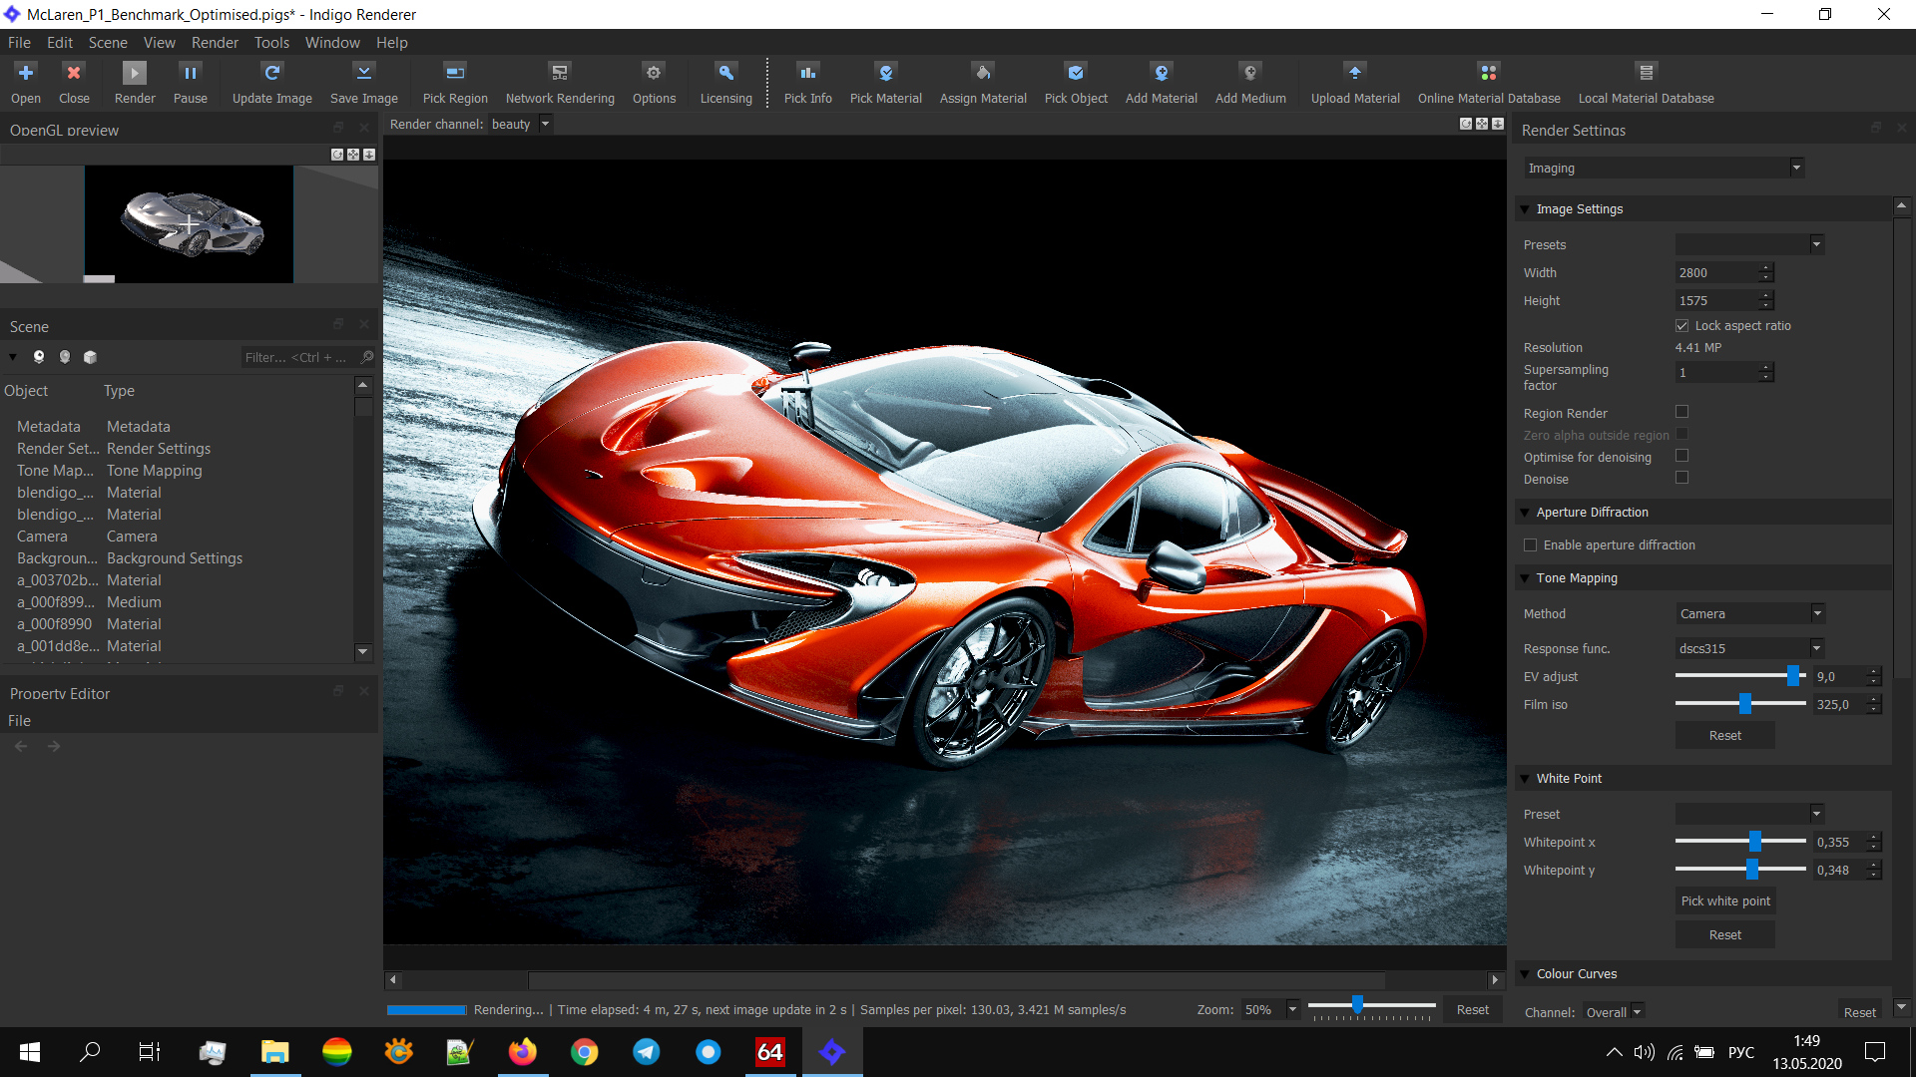Image resolution: width=1916 pixels, height=1077 pixels.
Task: Click the Save Image toolbar icon
Action: pos(363,73)
